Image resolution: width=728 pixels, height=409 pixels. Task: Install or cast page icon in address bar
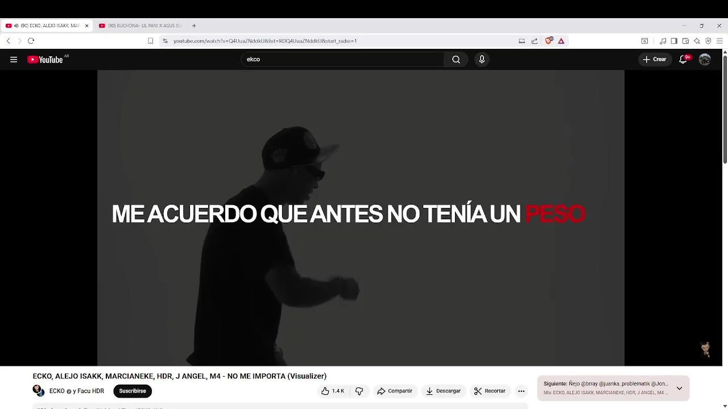(522, 41)
